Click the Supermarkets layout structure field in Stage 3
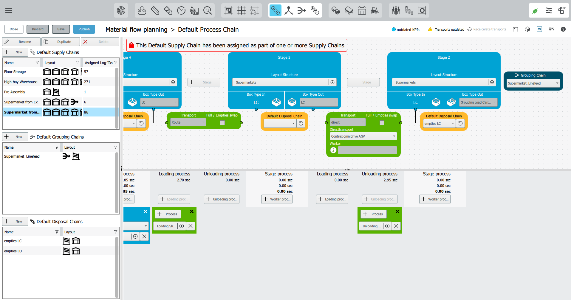The image size is (571, 300). (x=280, y=83)
